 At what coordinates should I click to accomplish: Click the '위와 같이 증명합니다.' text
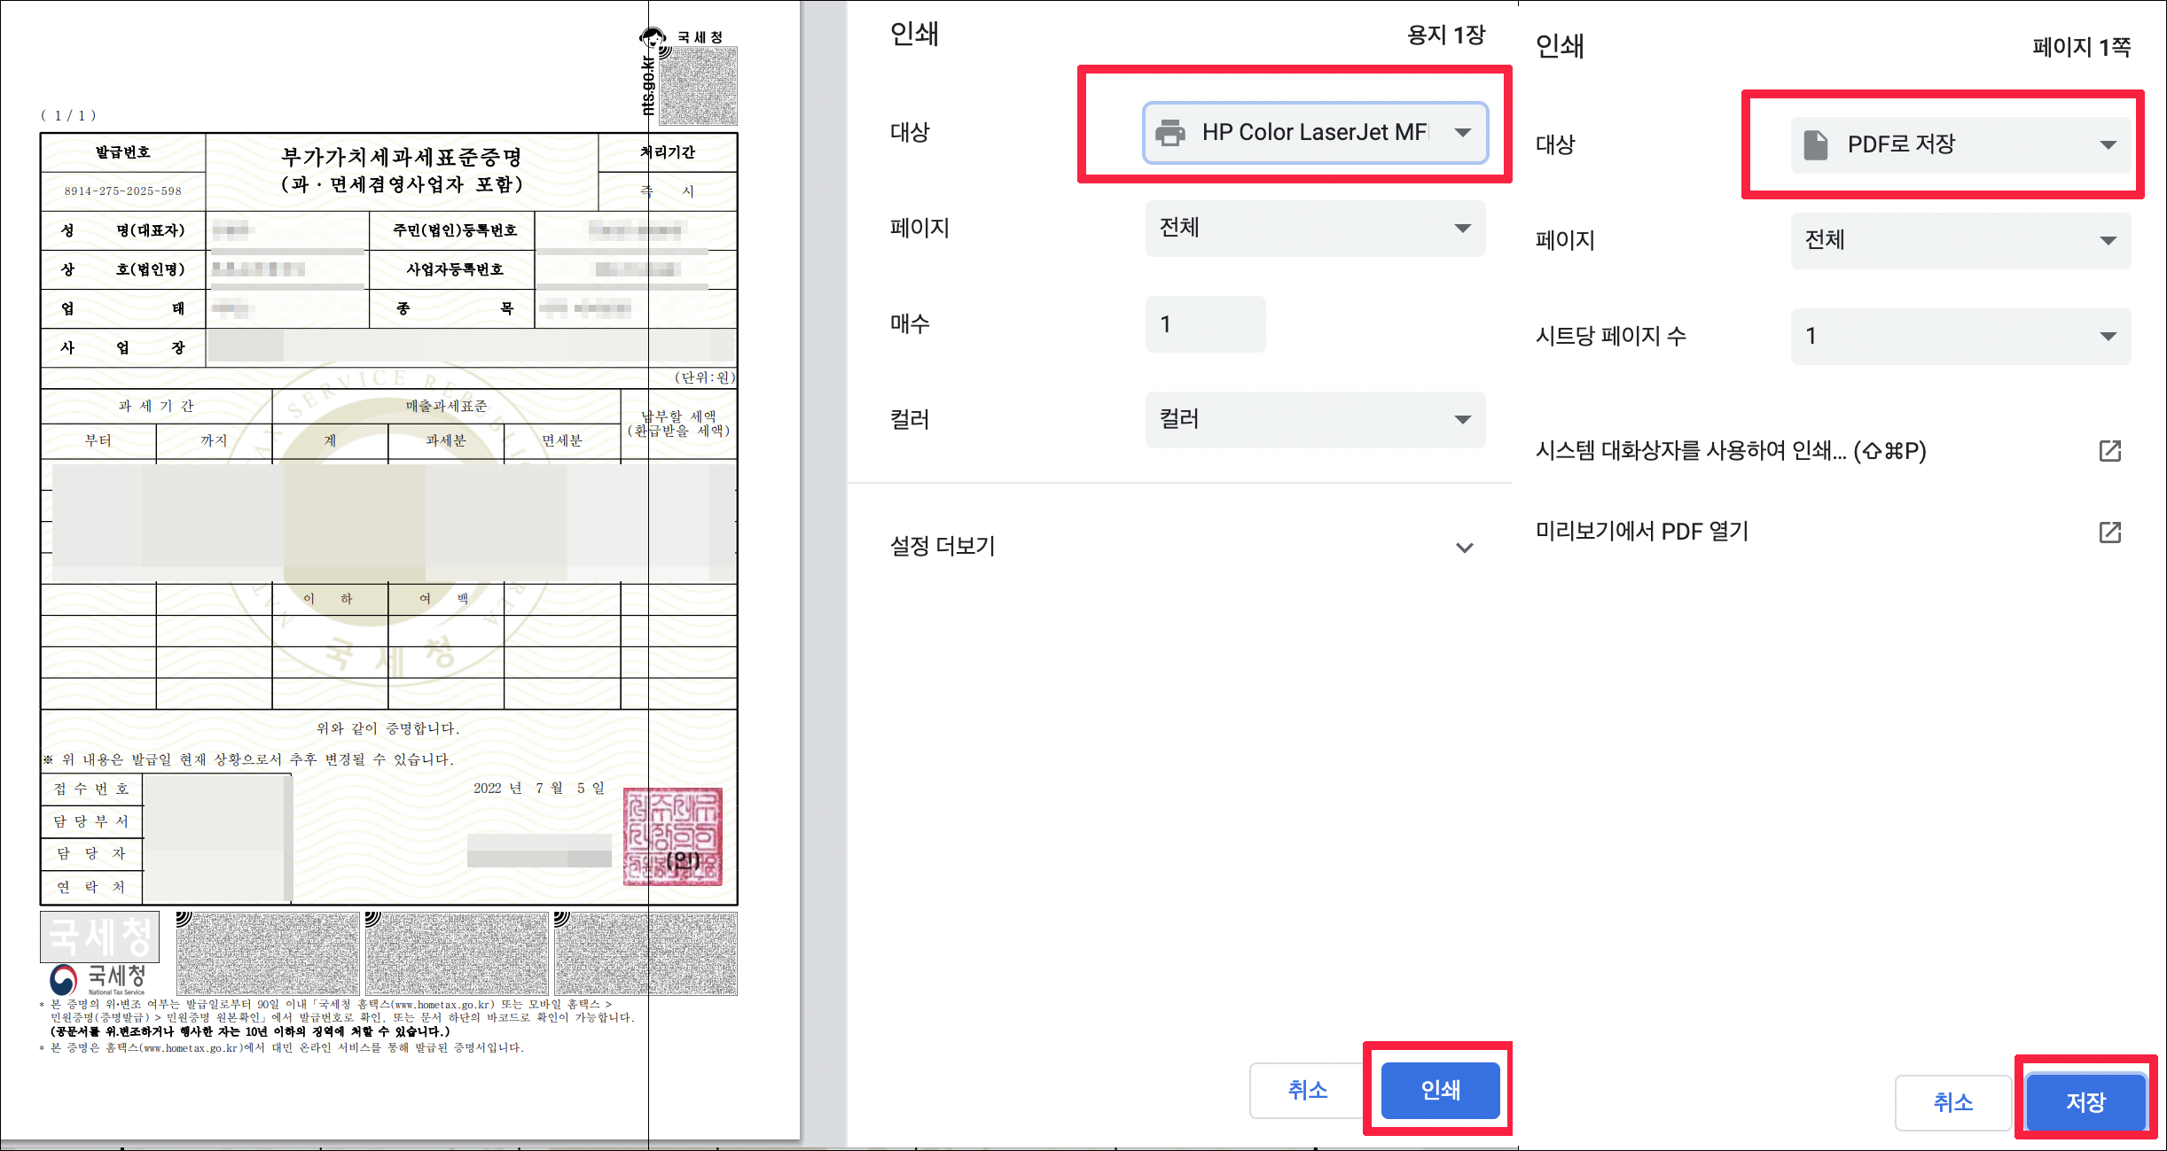[387, 728]
